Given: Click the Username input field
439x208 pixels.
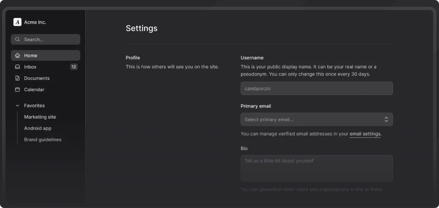Looking at the screenshot, I should point(317,88).
